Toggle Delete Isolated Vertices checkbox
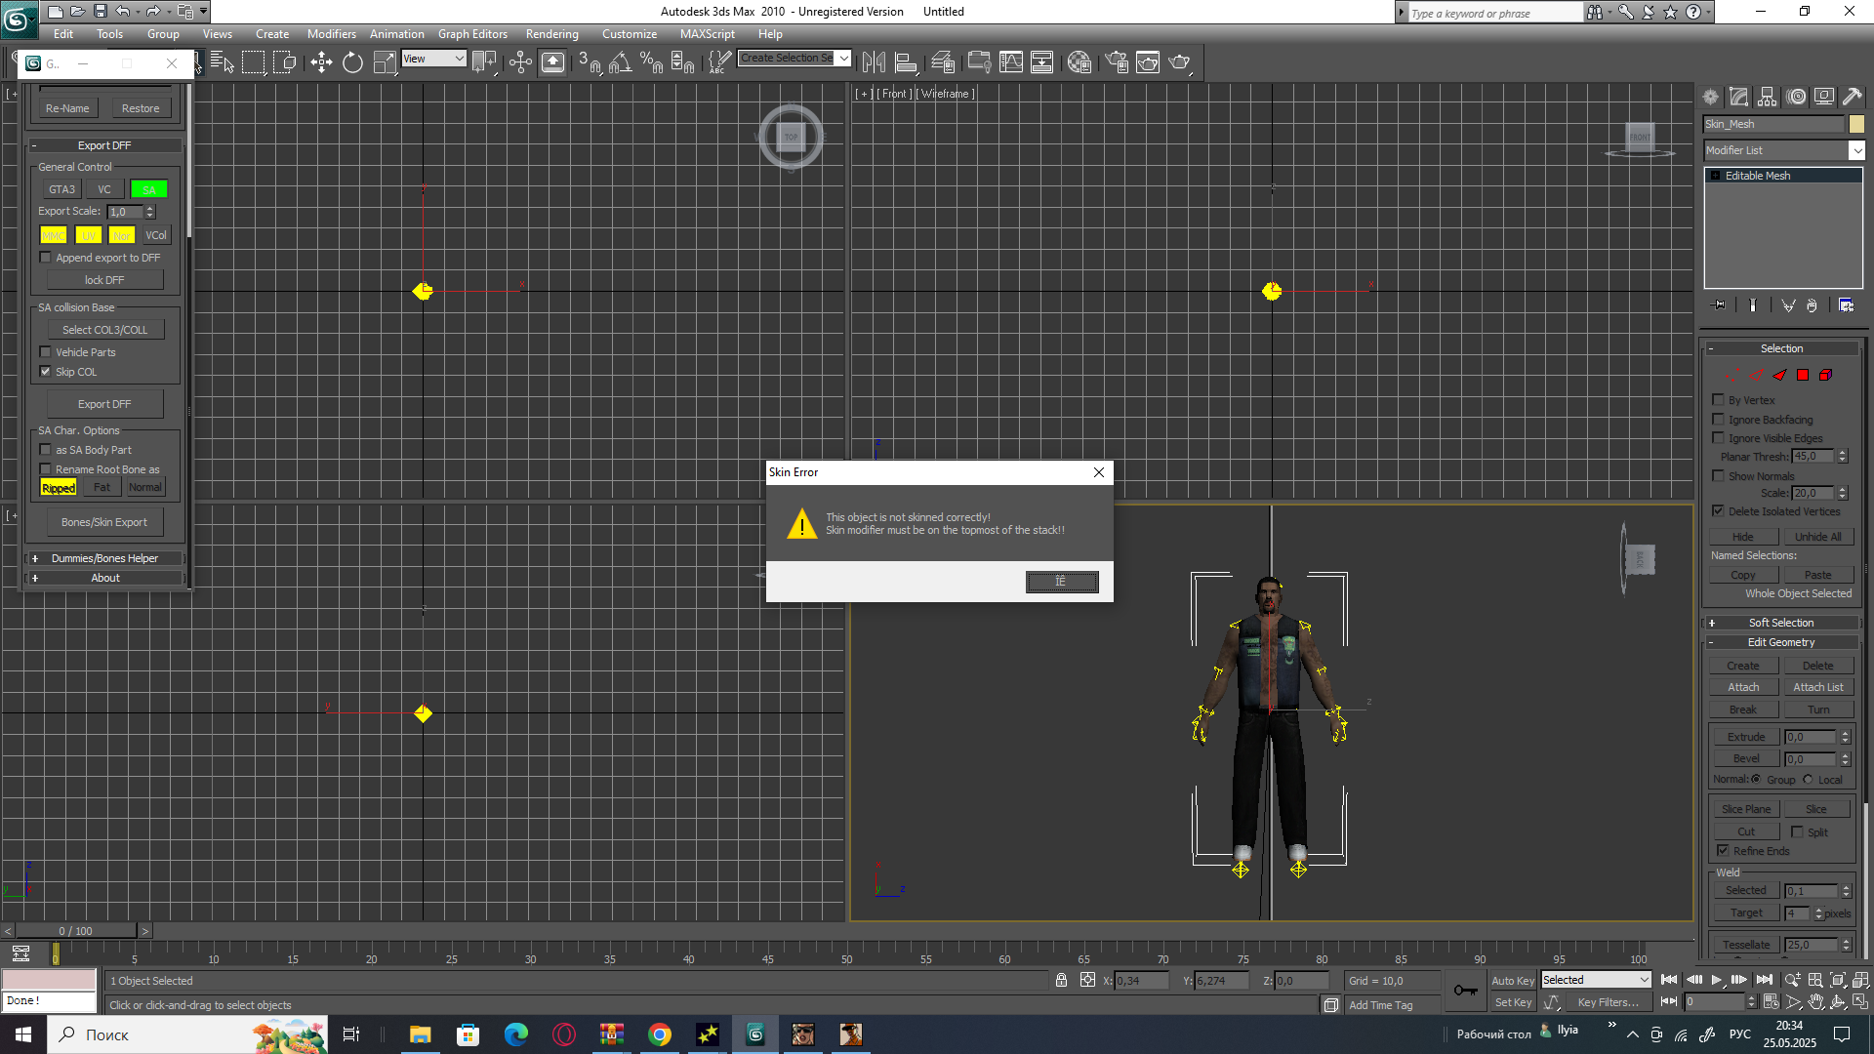This screenshot has height=1054, width=1874. (x=1719, y=511)
